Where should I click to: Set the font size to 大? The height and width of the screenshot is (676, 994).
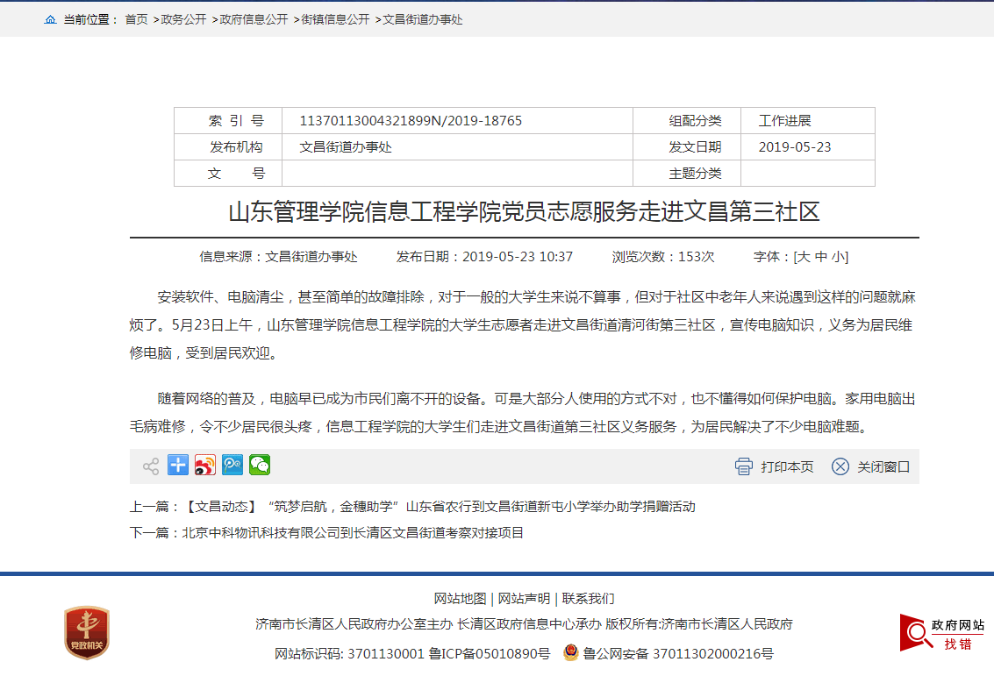click(803, 257)
